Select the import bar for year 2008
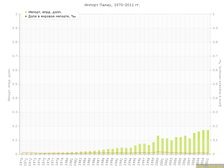 coord(194,144)
